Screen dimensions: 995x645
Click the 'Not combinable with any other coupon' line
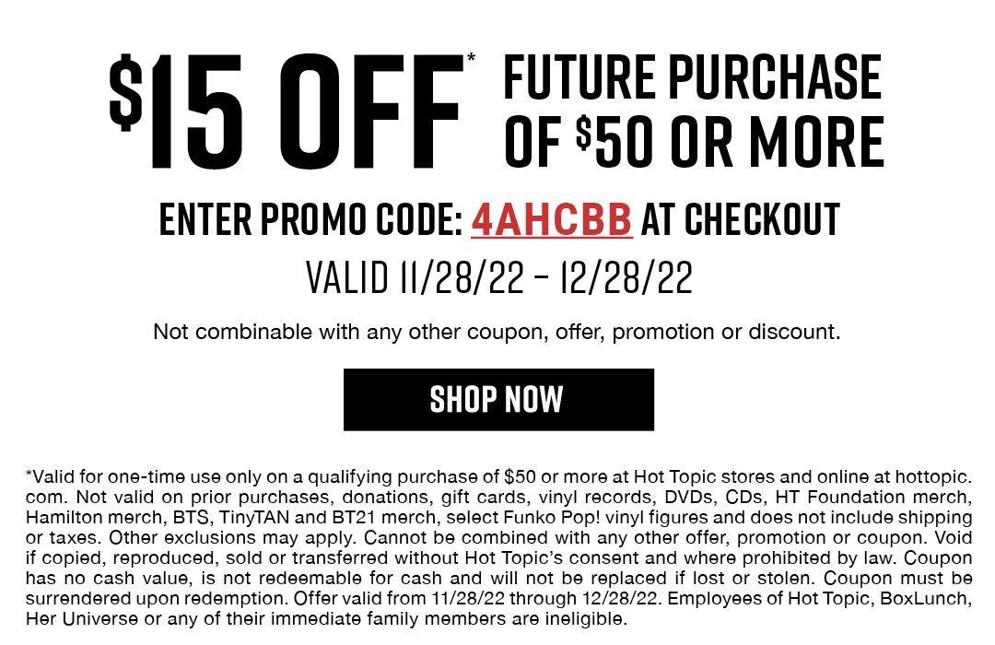click(x=497, y=331)
